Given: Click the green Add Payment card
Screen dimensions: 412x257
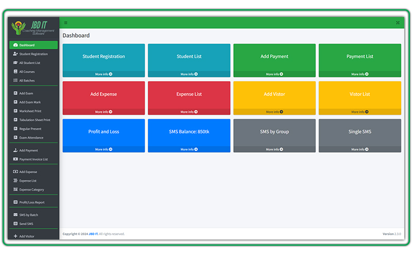Looking at the screenshot, I should pyautogui.click(x=274, y=57).
